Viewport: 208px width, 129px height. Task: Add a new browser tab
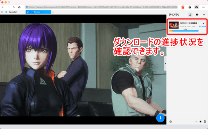click(53, 12)
